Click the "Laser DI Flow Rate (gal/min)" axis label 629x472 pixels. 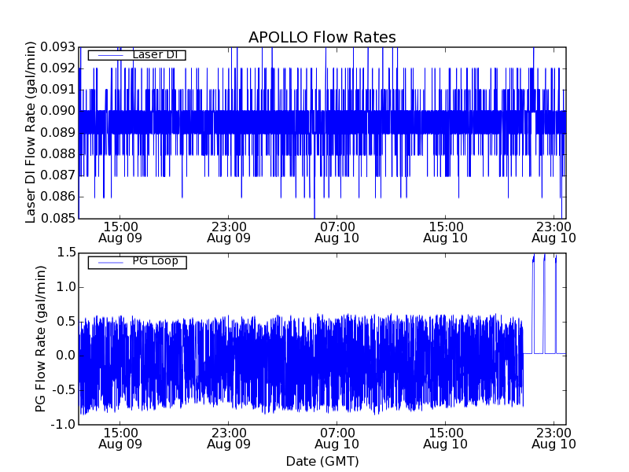[x=31, y=133]
